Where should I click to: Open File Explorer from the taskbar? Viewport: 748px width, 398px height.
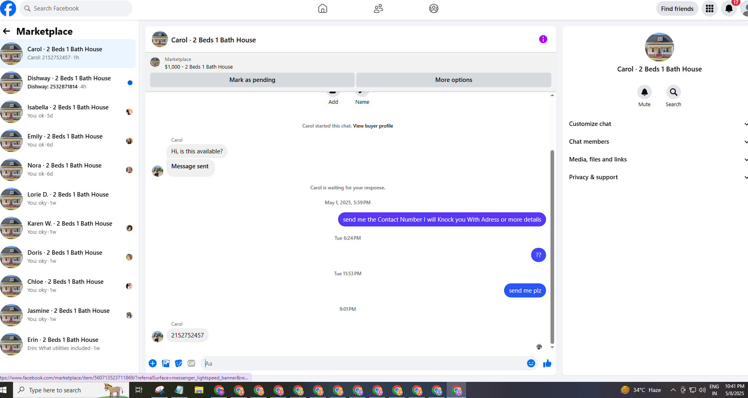[199, 390]
